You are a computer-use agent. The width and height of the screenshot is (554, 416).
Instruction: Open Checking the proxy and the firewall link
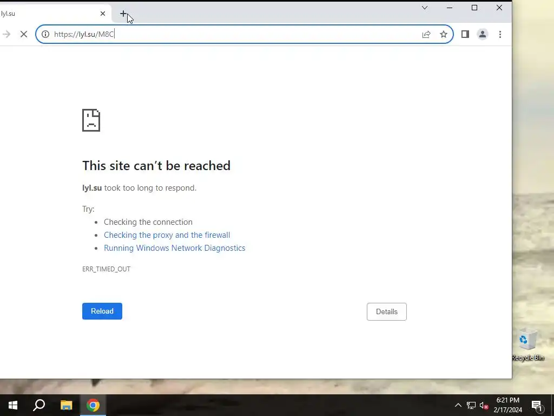click(x=167, y=235)
